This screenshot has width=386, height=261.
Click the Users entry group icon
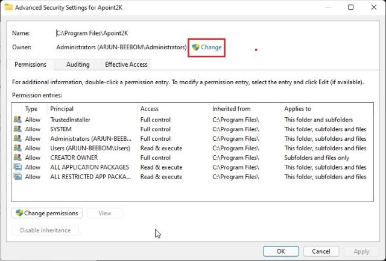pyautogui.click(x=17, y=148)
